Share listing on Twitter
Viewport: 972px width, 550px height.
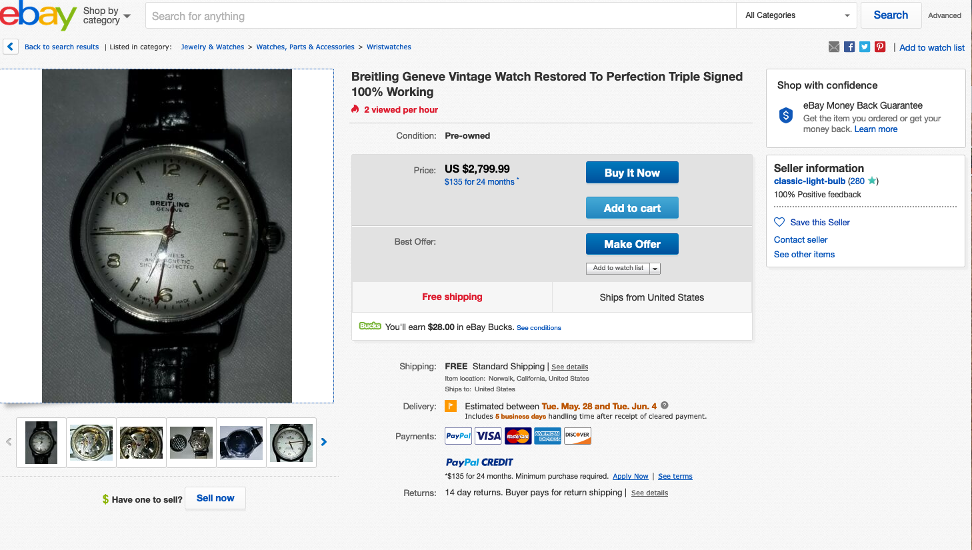tap(865, 47)
